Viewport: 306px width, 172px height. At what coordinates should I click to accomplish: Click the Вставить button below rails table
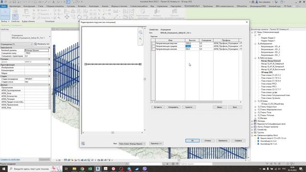(x=158, y=107)
